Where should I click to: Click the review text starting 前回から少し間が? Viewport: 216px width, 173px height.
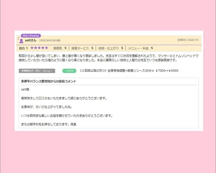(108, 58)
